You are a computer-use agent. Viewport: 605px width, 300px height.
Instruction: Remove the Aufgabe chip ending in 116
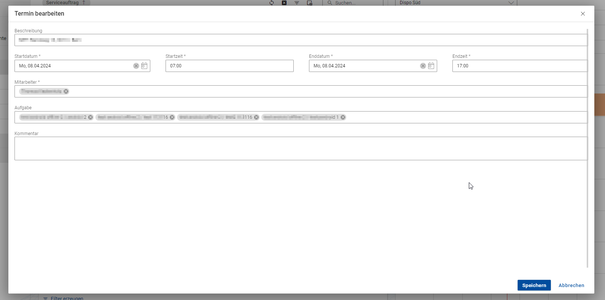click(x=256, y=117)
